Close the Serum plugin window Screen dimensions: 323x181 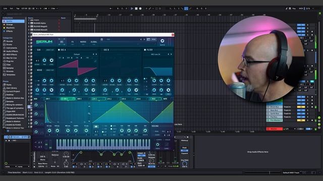click(x=173, y=35)
